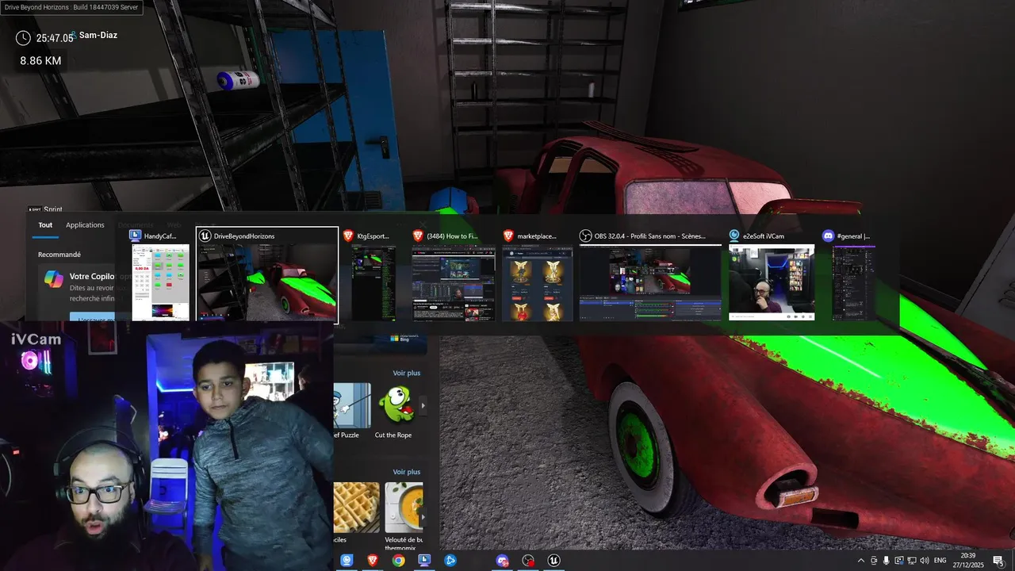Click the spray can on the shelf

click(239, 79)
